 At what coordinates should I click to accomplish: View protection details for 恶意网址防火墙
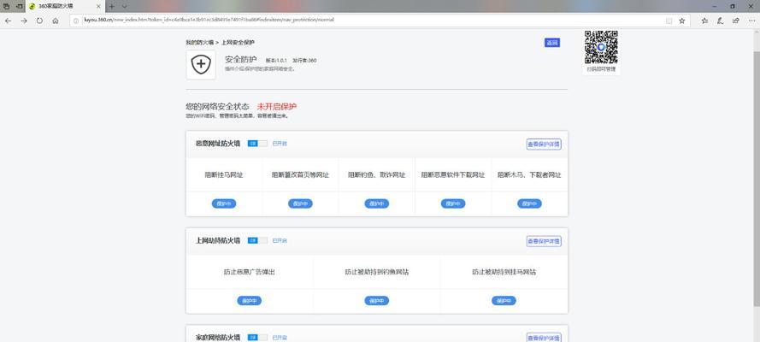(x=544, y=144)
